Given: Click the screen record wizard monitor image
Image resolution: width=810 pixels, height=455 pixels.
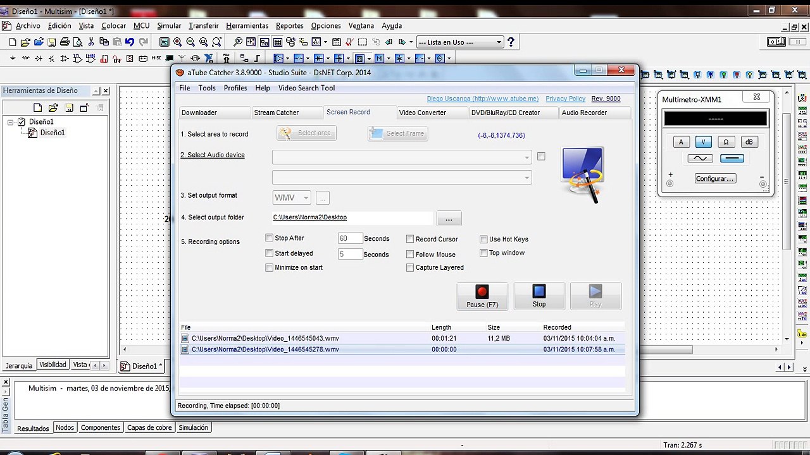Looking at the screenshot, I should 582,174.
